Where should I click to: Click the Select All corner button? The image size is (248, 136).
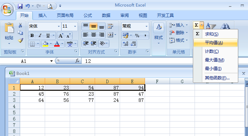[14, 81]
